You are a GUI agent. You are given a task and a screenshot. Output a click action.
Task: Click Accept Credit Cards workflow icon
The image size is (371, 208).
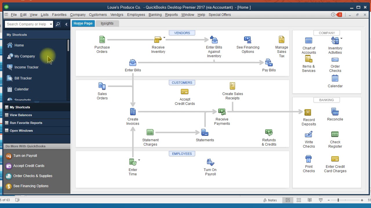click(x=185, y=92)
